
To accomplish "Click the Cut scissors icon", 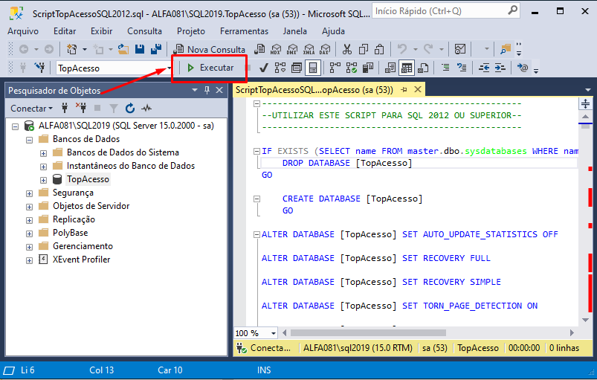I will click(346, 49).
